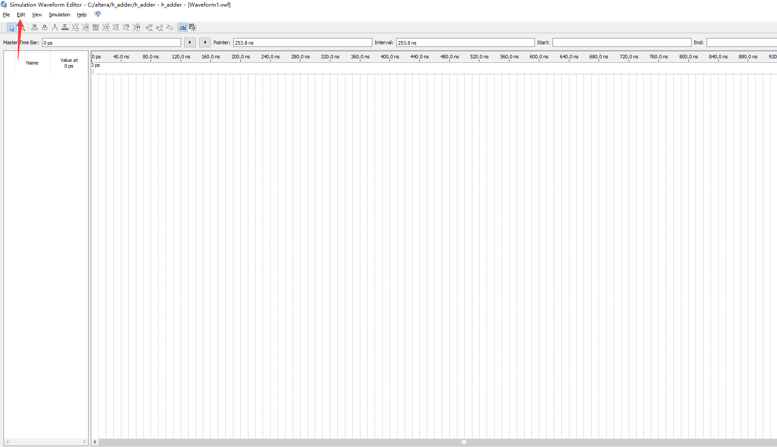Apply weak low (L) value
The height and width of the screenshot is (447, 777).
click(75, 27)
